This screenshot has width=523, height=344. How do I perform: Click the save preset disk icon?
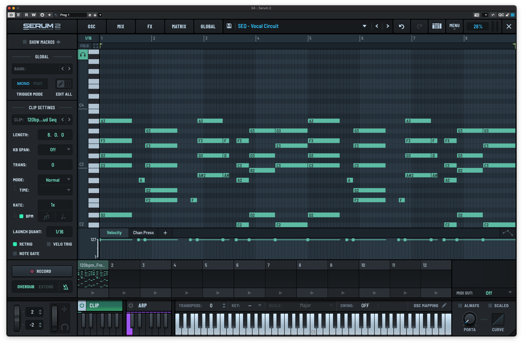coord(229,26)
